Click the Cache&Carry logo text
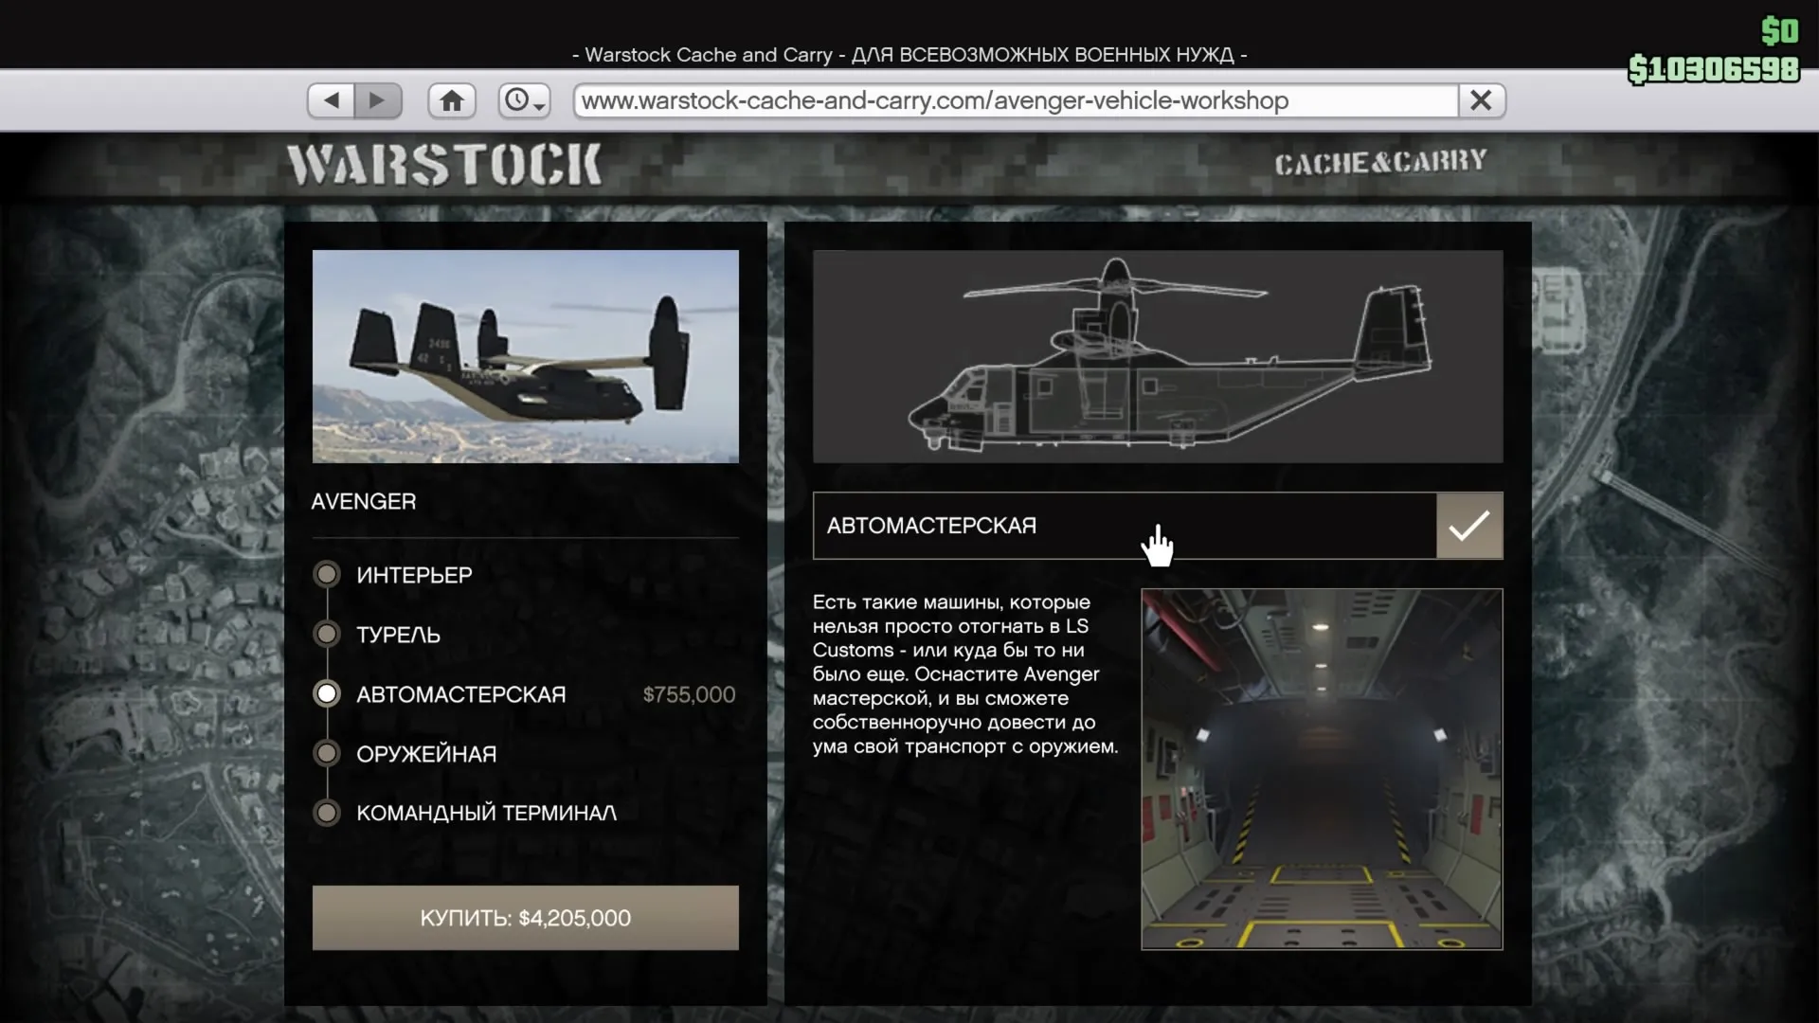 pos(1380,163)
